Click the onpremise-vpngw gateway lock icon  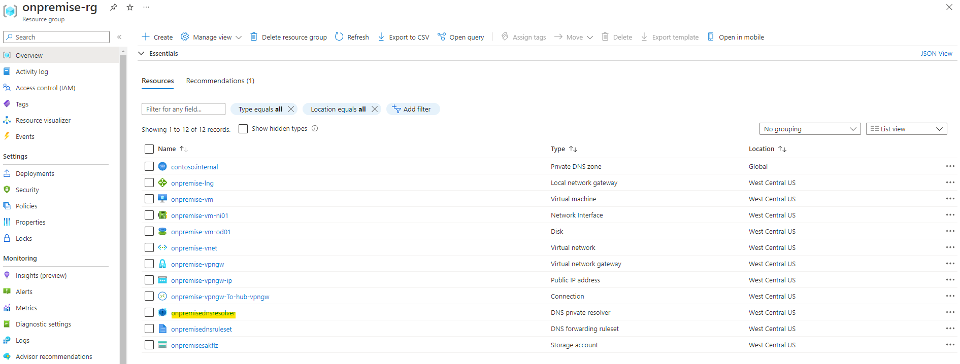[x=162, y=264]
